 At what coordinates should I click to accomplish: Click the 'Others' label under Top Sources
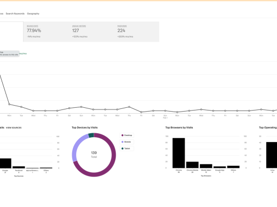click(x=46, y=170)
